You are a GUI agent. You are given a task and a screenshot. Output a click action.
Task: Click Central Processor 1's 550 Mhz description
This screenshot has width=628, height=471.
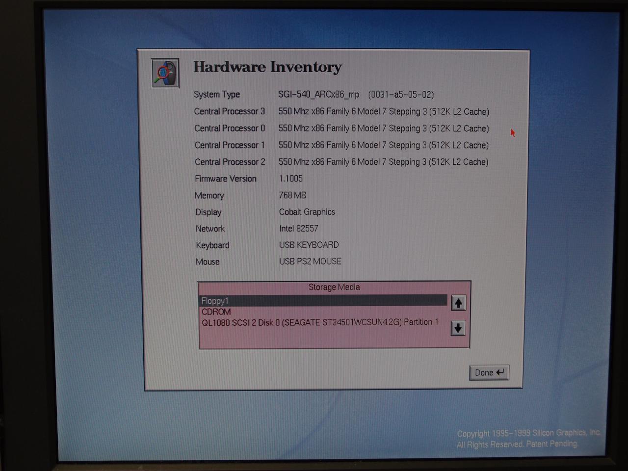tap(384, 145)
